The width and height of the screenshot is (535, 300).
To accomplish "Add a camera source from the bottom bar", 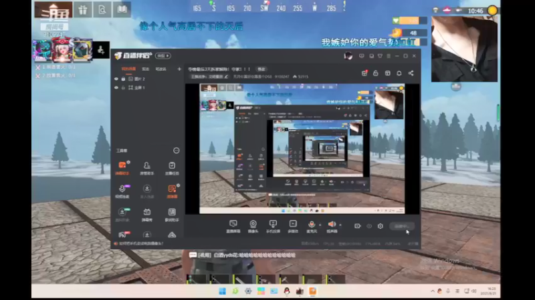I will point(253,226).
